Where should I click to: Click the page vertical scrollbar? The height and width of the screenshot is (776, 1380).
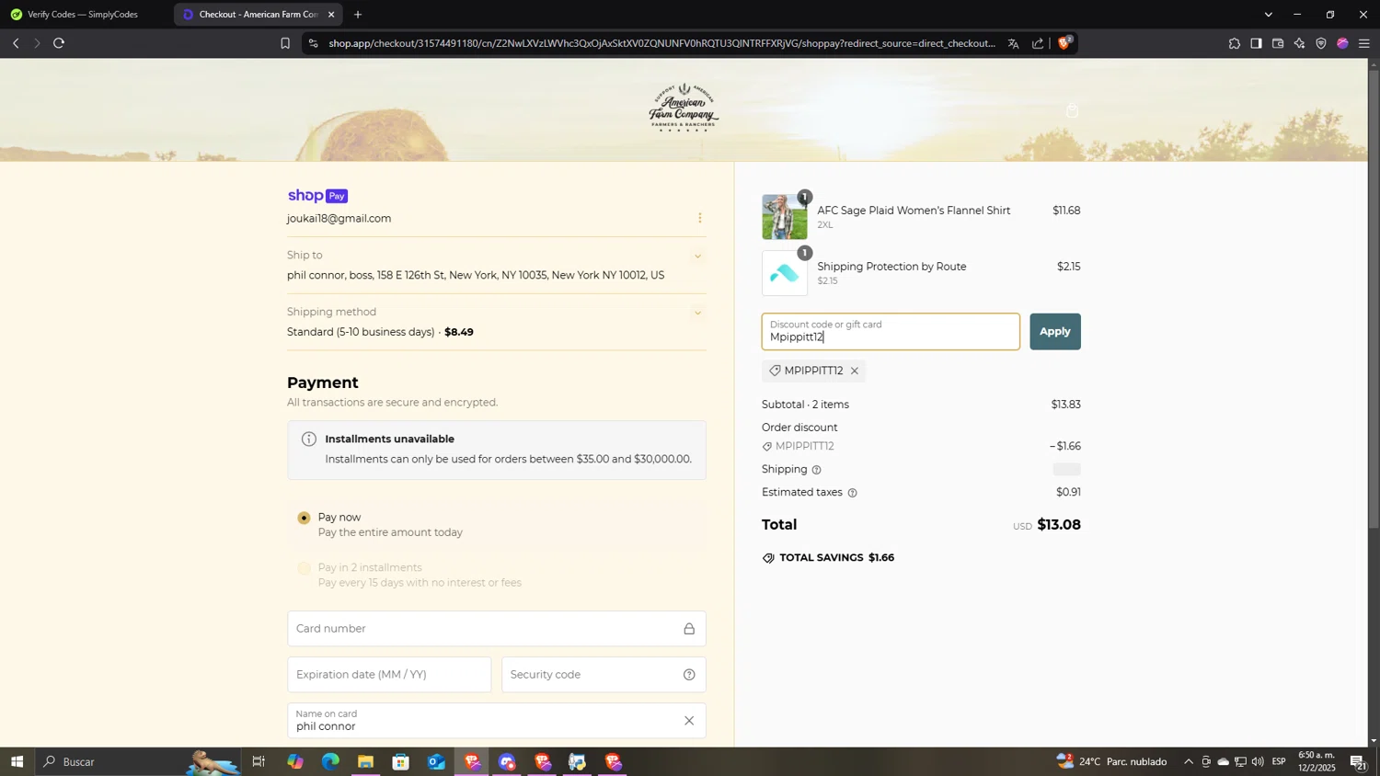(1374, 299)
